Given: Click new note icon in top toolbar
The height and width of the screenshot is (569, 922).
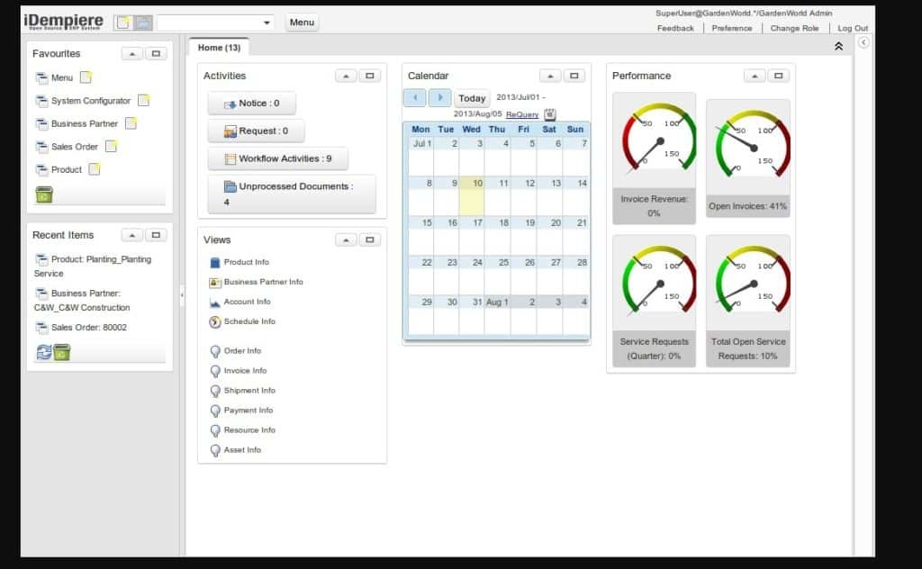Looking at the screenshot, I should (123, 22).
